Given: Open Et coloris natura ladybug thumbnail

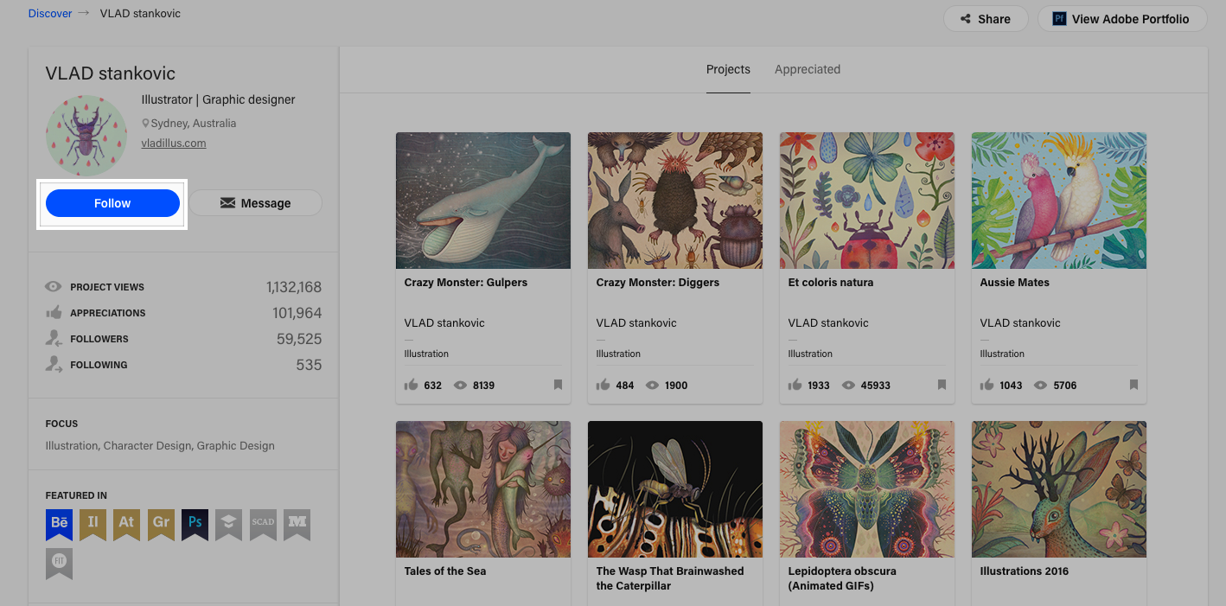Looking at the screenshot, I should pyautogui.click(x=867, y=201).
